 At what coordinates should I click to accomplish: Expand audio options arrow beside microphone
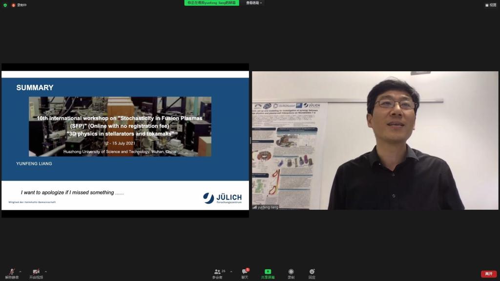click(20, 272)
